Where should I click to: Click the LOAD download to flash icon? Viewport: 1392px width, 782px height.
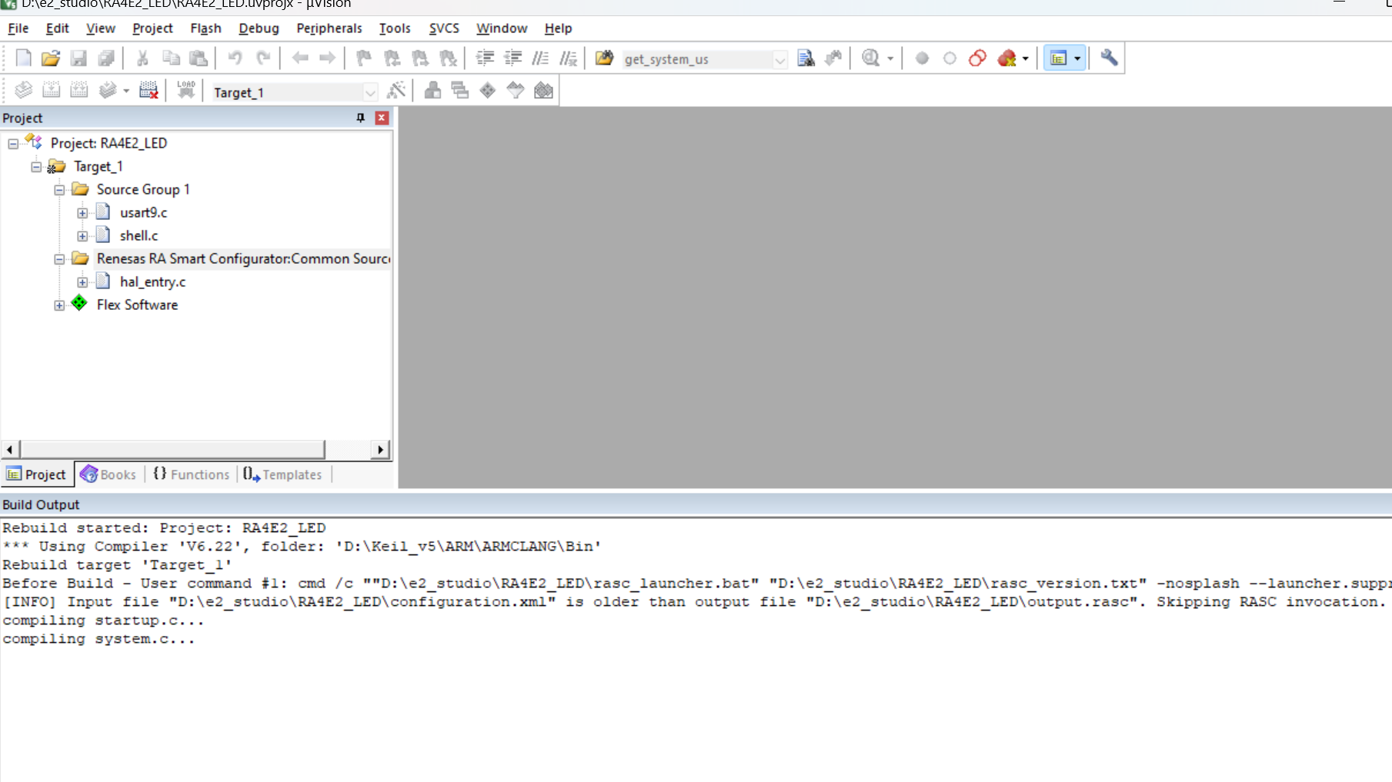(186, 91)
